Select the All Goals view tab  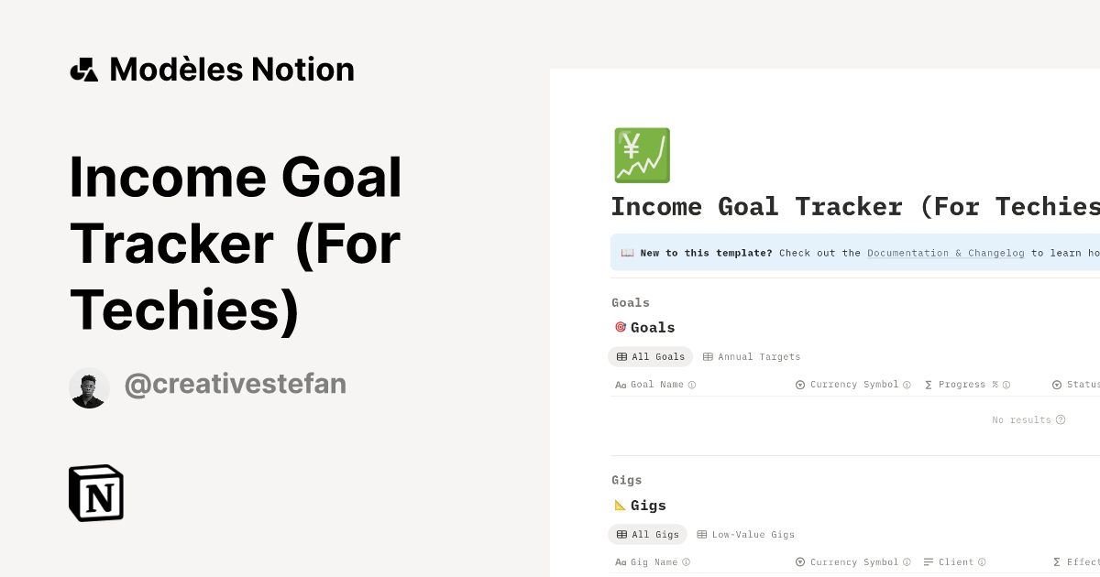coord(650,356)
